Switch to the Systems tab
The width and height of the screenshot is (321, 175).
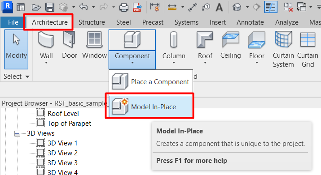(186, 22)
